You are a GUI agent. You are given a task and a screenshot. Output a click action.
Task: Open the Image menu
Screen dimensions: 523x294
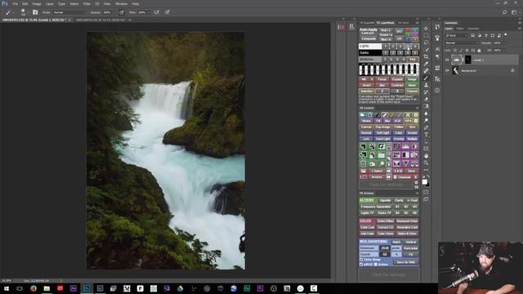[x=37, y=3]
